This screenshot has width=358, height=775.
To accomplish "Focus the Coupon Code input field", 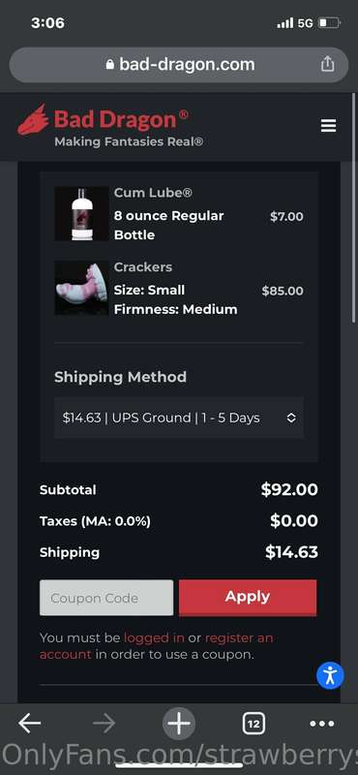I will (106, 598).
